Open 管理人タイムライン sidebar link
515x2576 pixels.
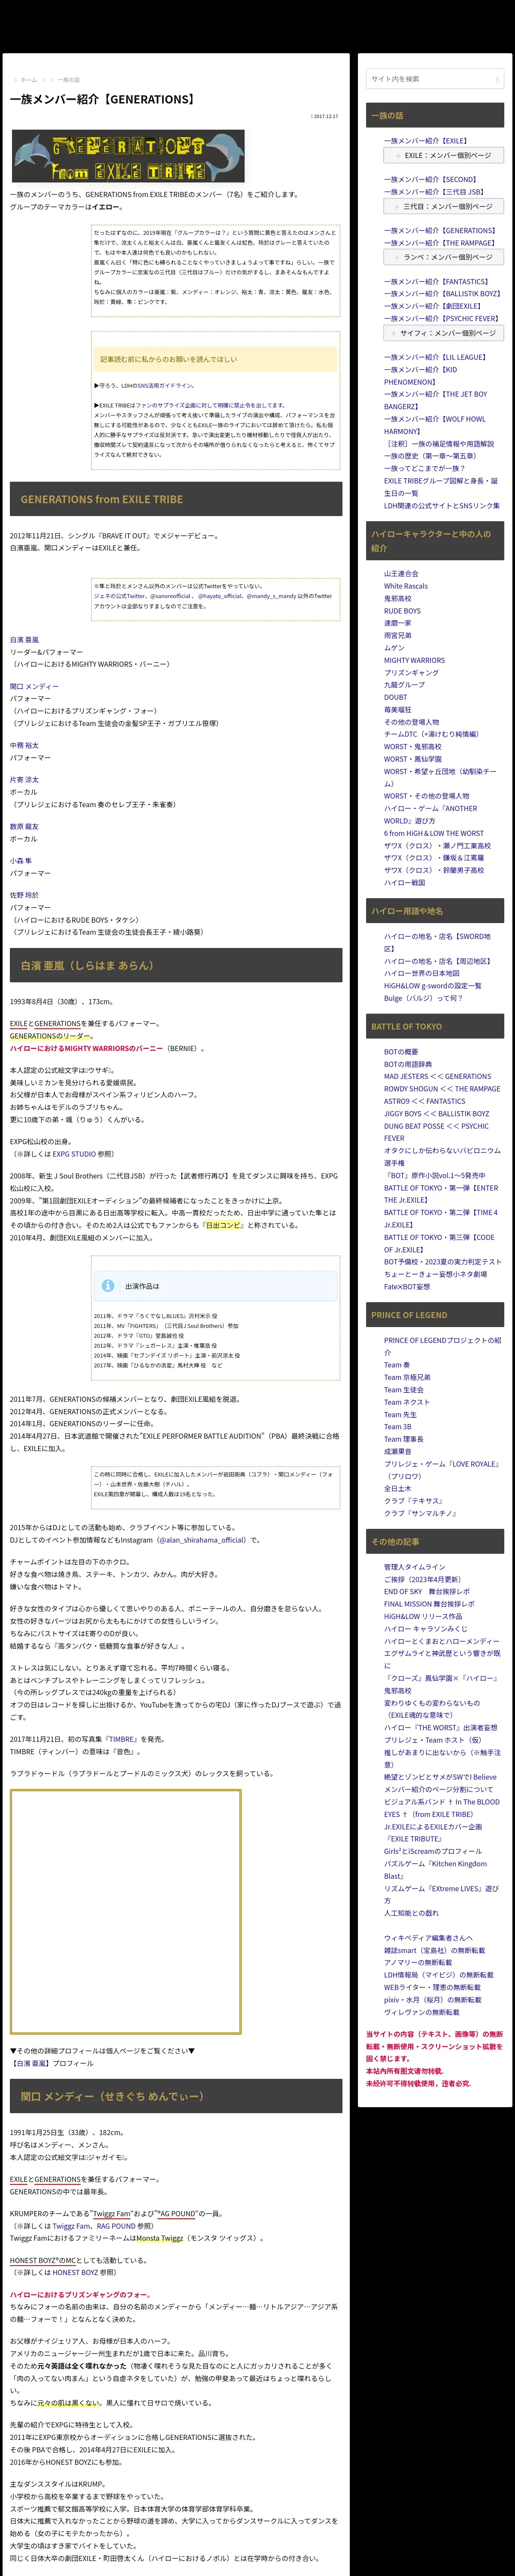(415, 1567)
